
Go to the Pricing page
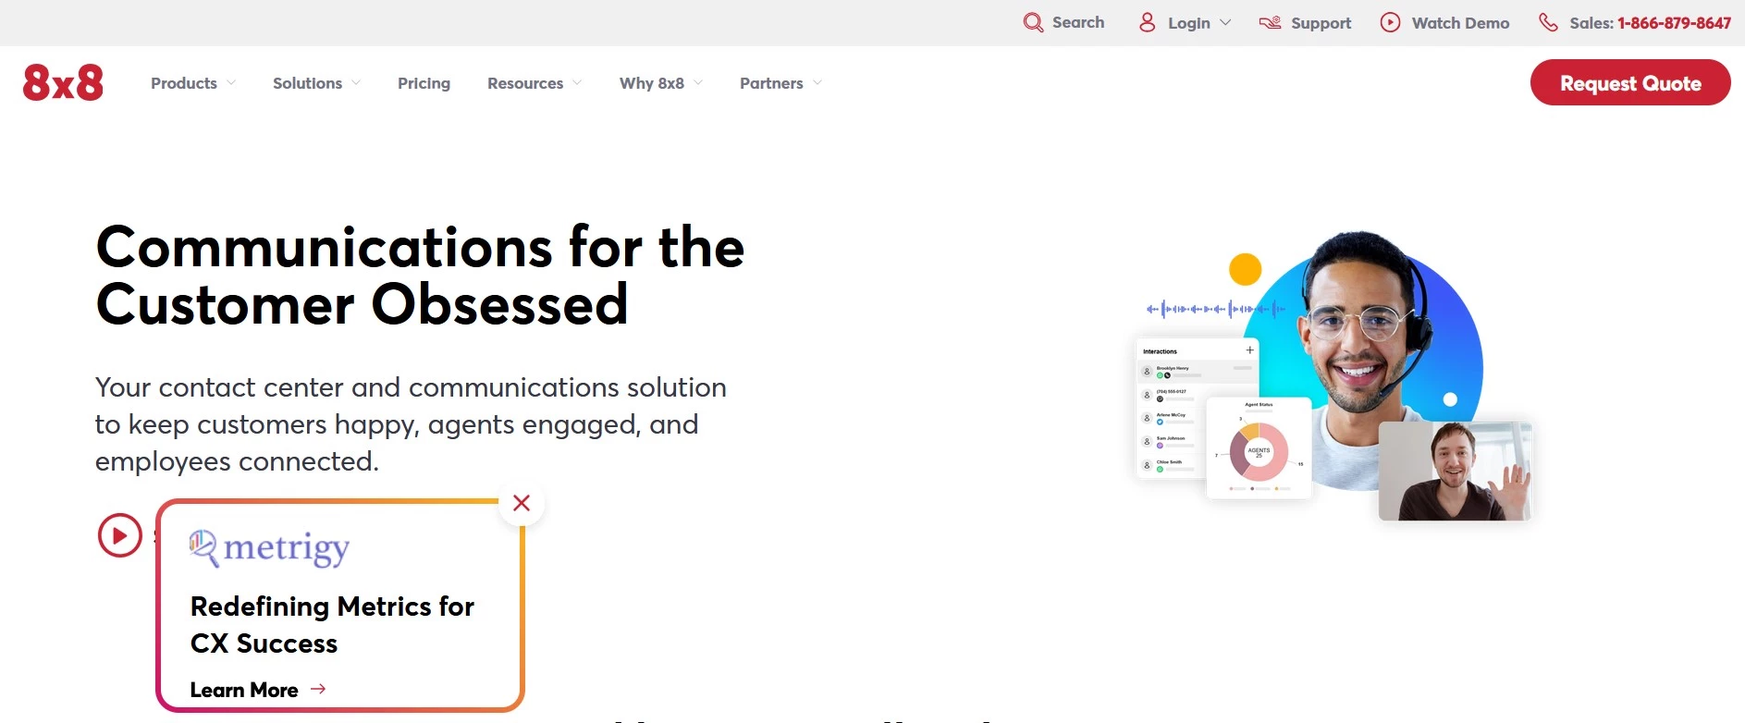424,83
